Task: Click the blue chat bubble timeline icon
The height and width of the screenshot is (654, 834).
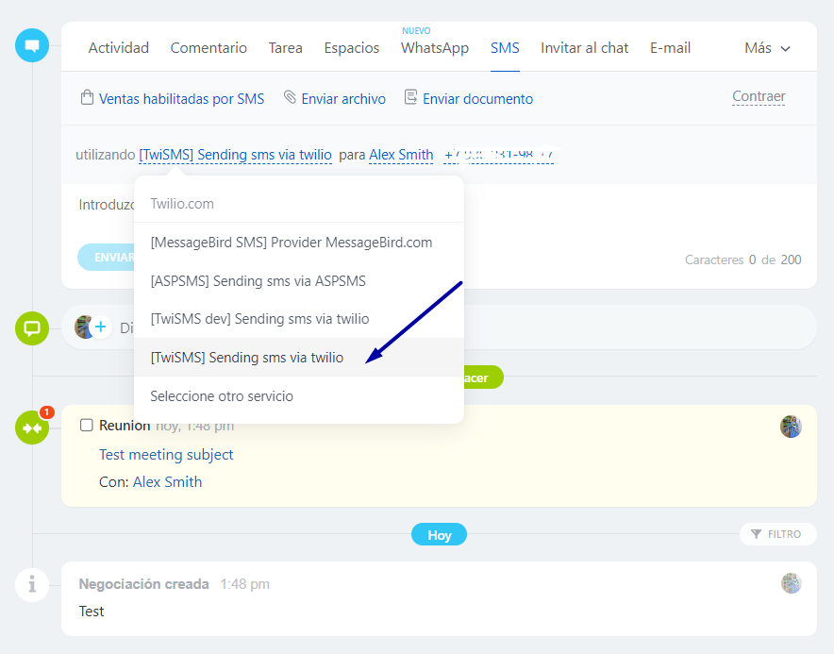Action: 32,45
